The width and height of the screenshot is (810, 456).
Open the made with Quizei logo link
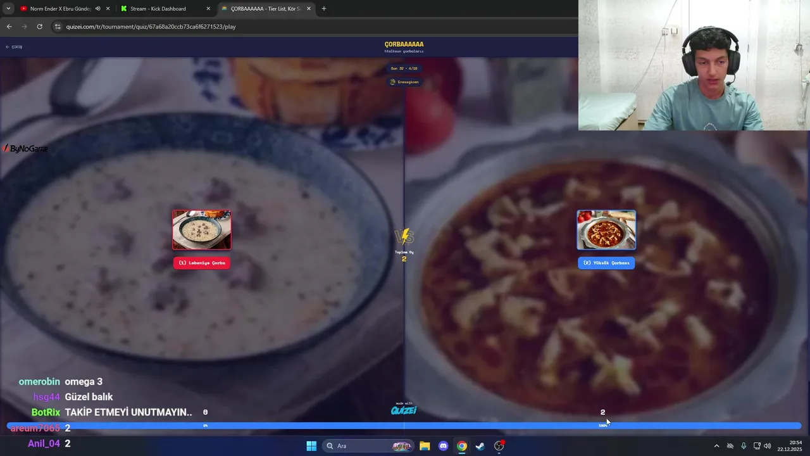pos(404,409)
